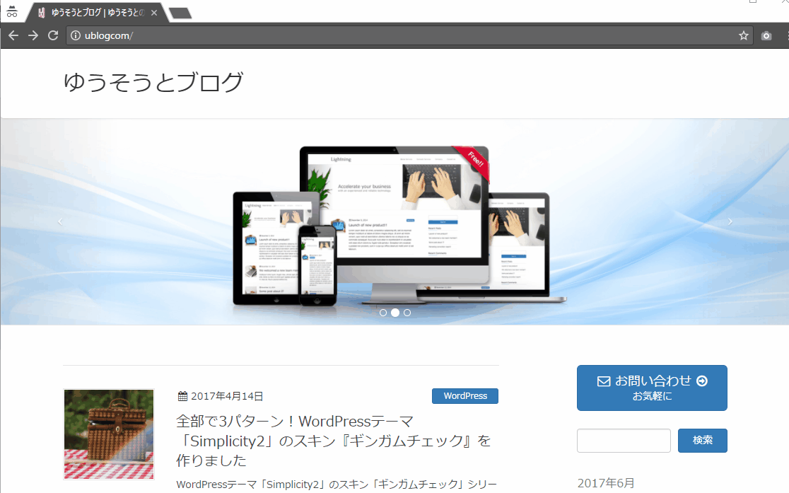Open the picnic basket post thumbnail
The width and height of the screenshot is (789, 493).
coord(109,434)
